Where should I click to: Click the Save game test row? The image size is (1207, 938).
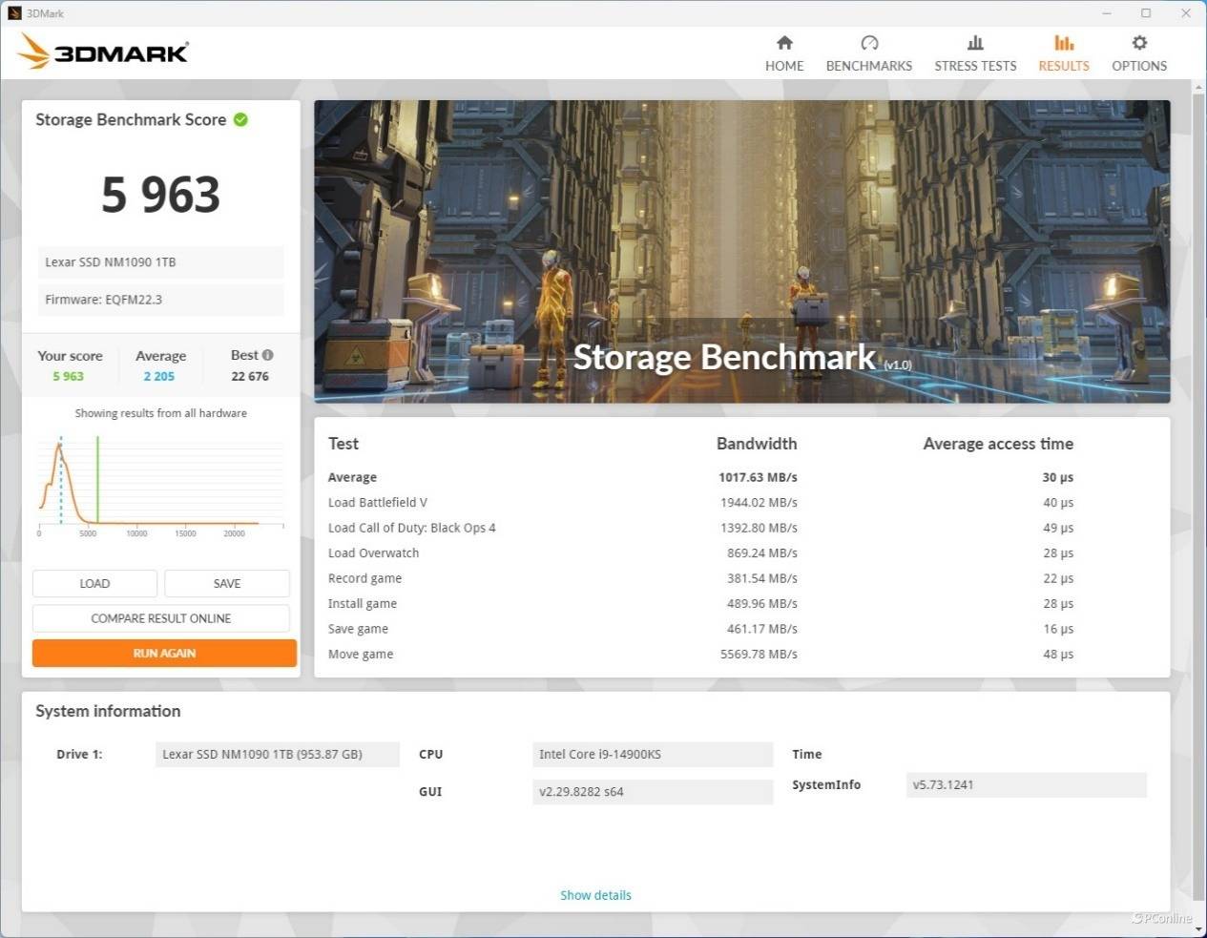tap(701, 629)
